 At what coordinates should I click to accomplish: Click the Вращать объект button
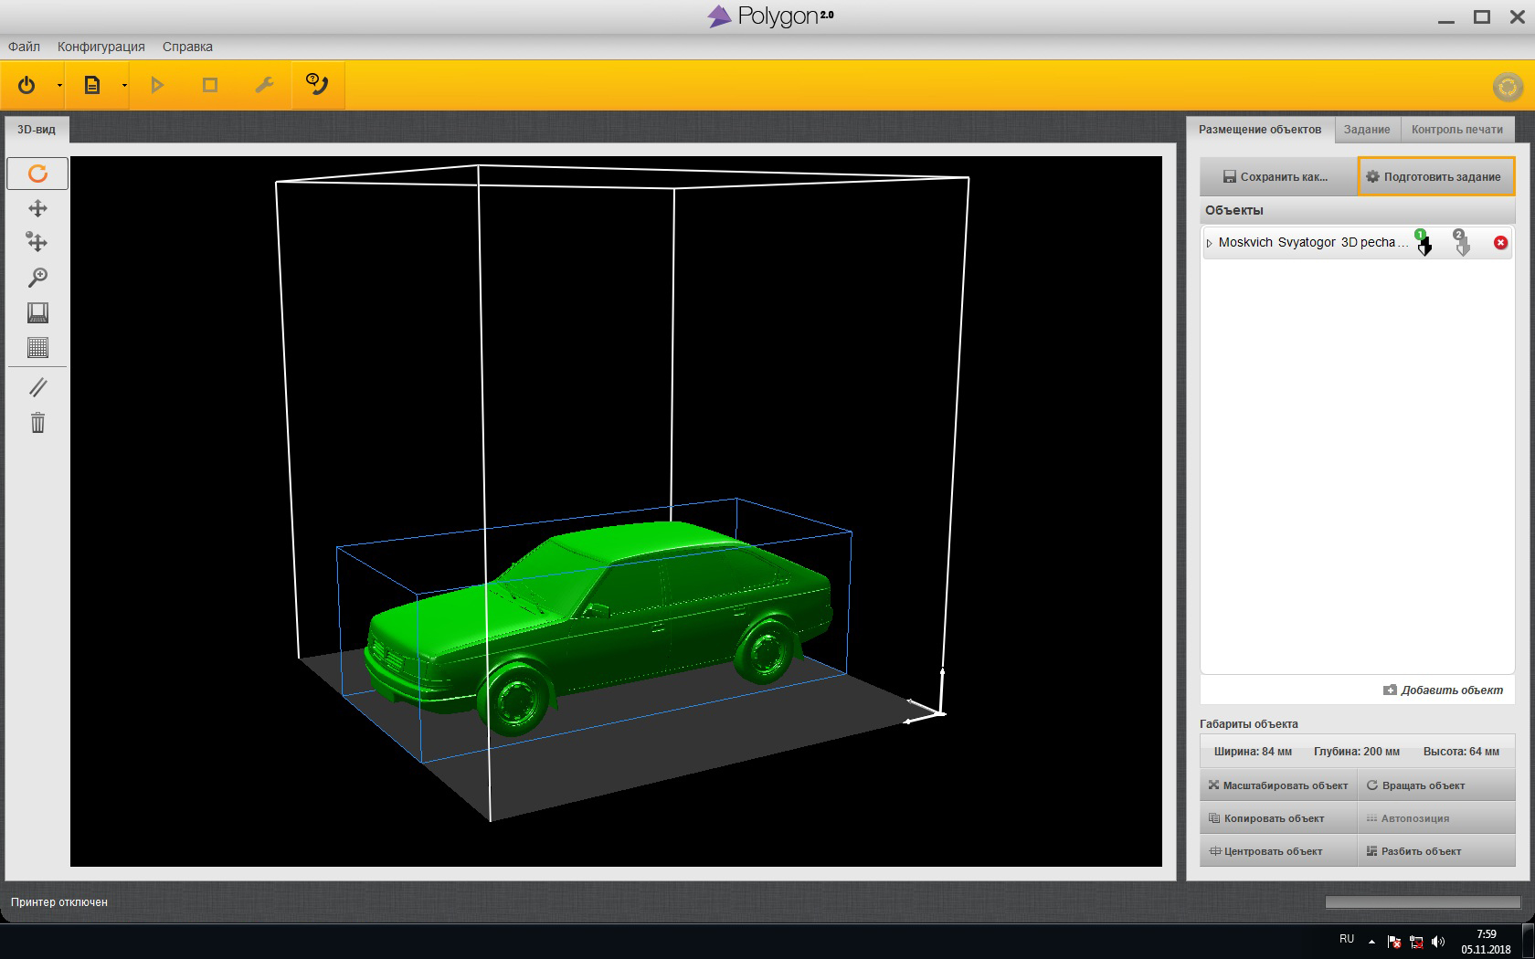1435,785
